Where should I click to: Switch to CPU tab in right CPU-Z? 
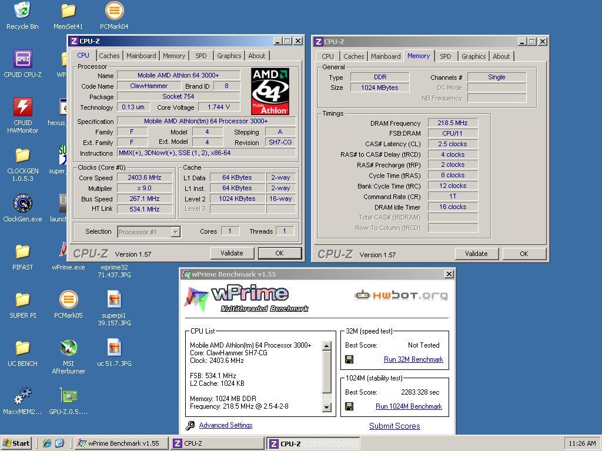pos(327,56)
